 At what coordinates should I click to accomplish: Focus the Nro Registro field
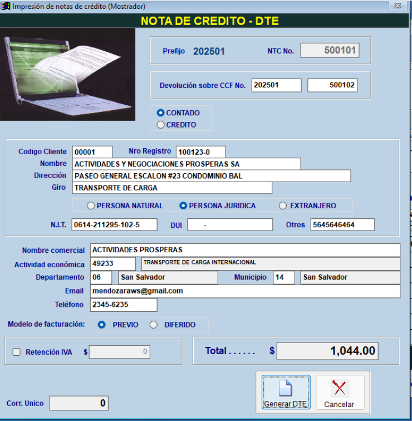coord(201,152)
